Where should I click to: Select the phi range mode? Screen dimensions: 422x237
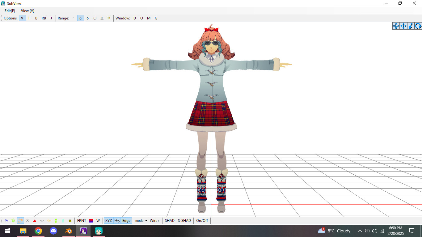coord(109,18)
